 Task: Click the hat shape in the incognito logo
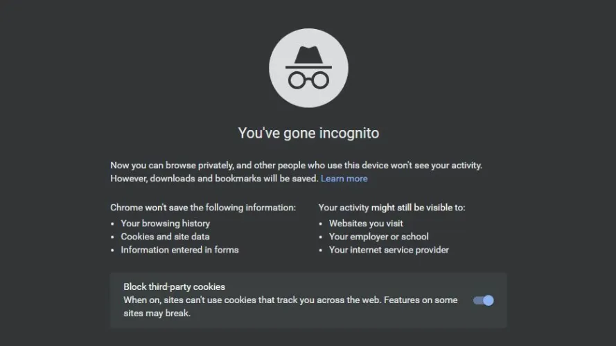point(308,56)
